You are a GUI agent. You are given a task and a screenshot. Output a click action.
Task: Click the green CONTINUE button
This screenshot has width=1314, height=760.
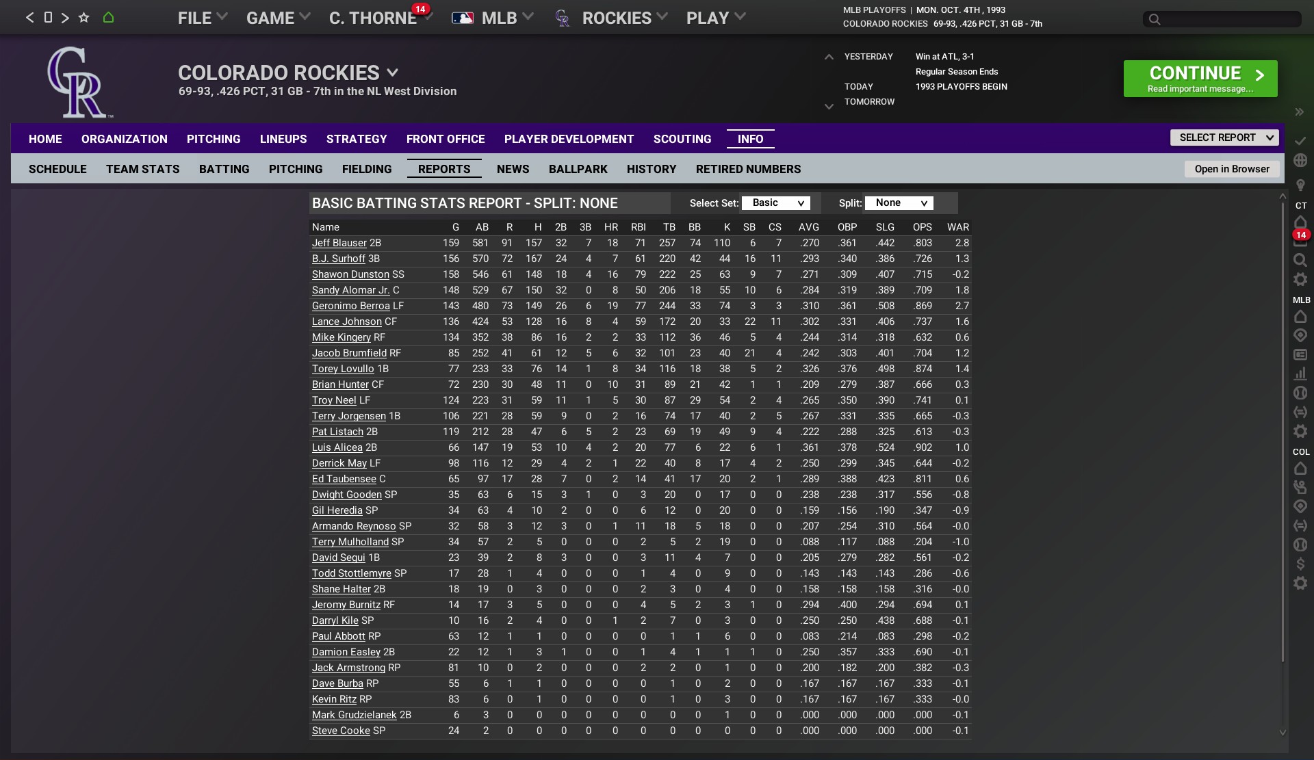click(1200, 79)
